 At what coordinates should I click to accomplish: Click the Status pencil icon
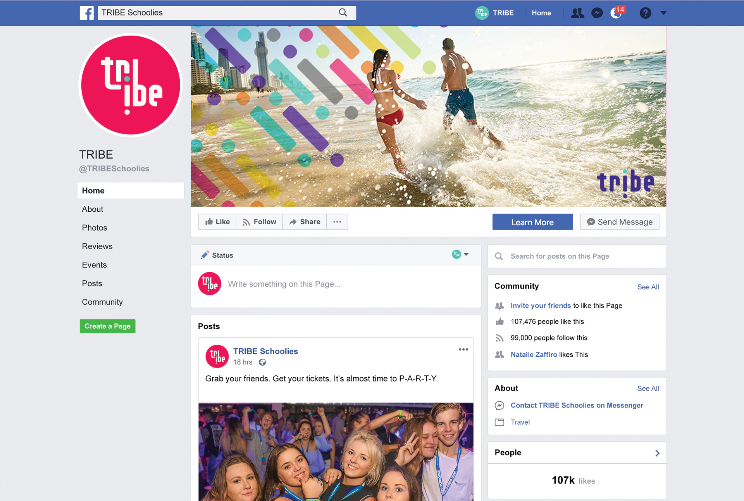205,255
